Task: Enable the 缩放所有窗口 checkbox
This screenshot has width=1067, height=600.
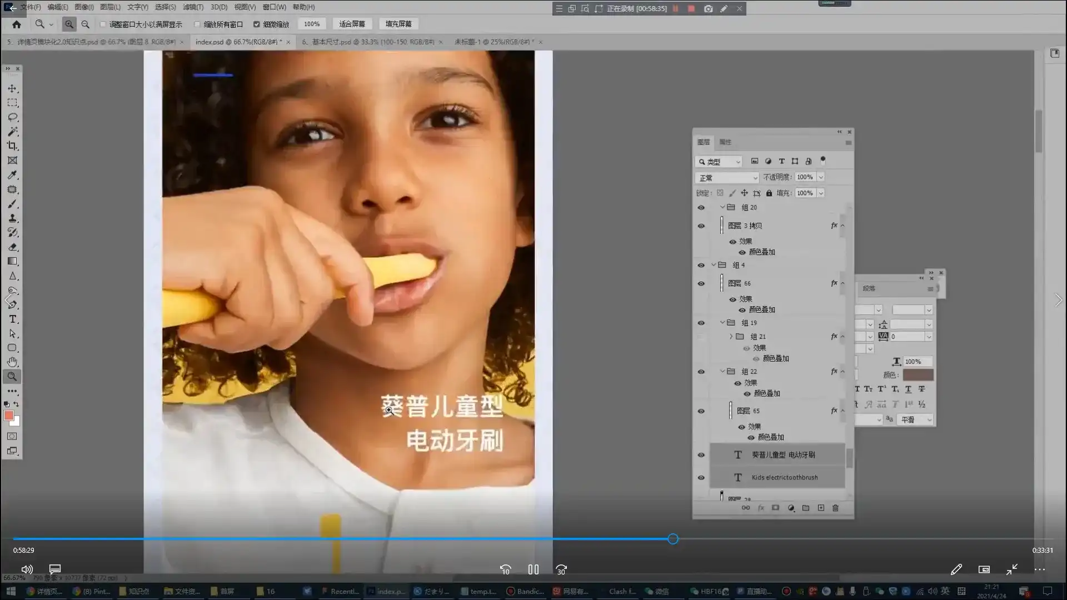Action: click(197, 24)
